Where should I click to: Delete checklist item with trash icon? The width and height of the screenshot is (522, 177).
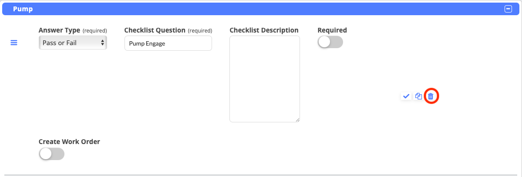(431, 96)
